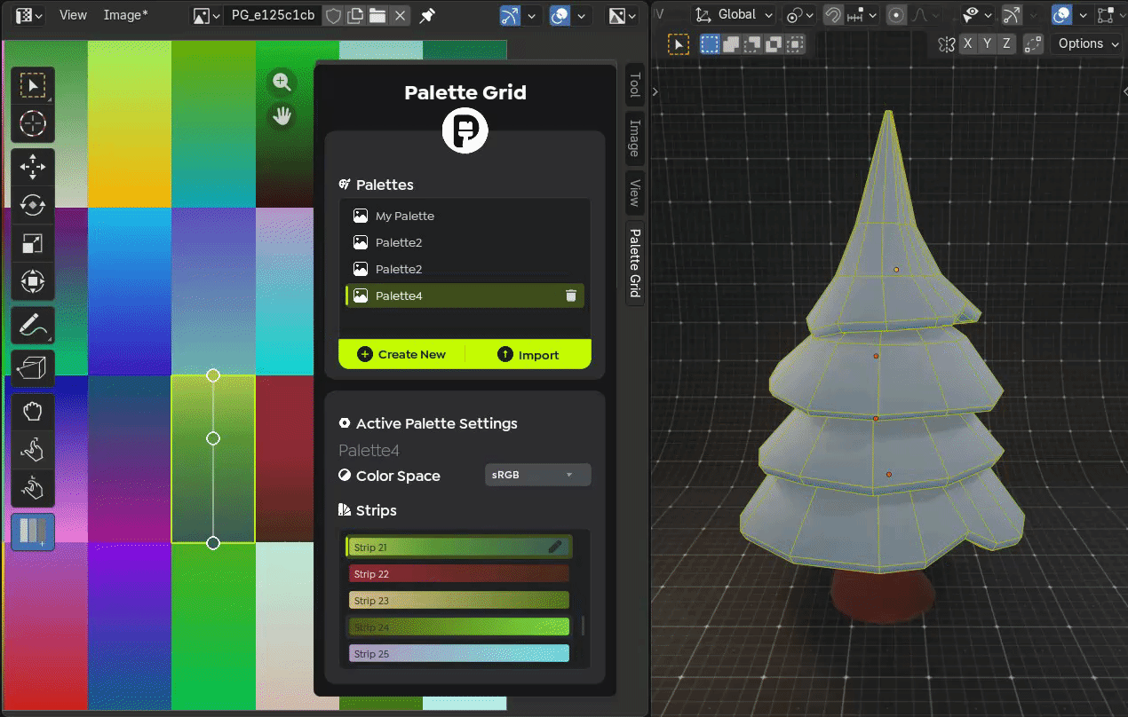Viewport: 1128px width, 717px height.
Task: Click the zoom magnifier icon in the image view
Action: point(282,82)
